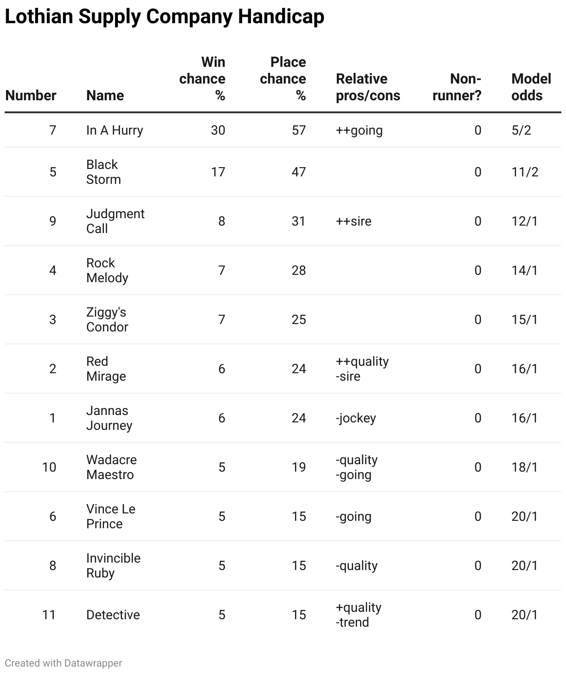
Task: Select Ziggy's Condor in the table
Action: pyautogui.click(x=107, y=319)
